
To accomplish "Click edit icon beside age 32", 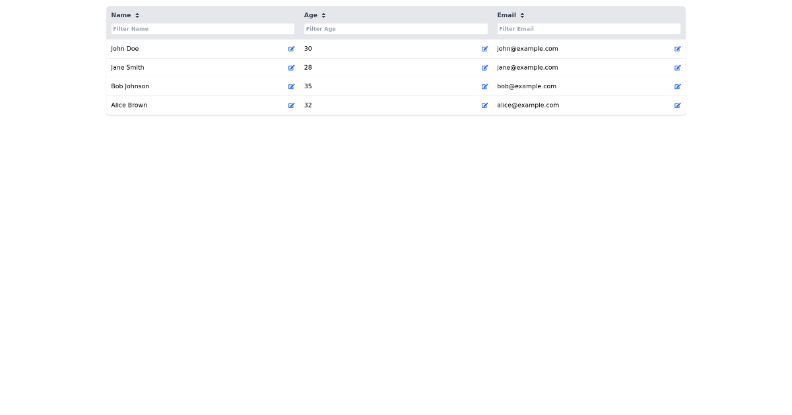I will coord(484,105).
